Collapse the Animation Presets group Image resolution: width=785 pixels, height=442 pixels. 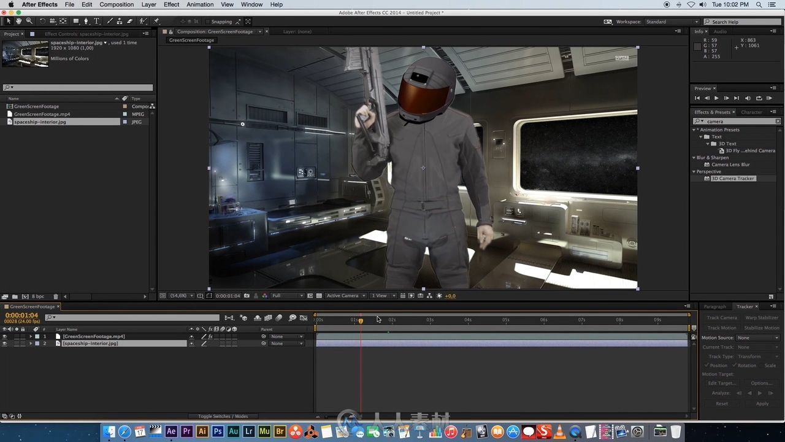(x=694, y=130)
